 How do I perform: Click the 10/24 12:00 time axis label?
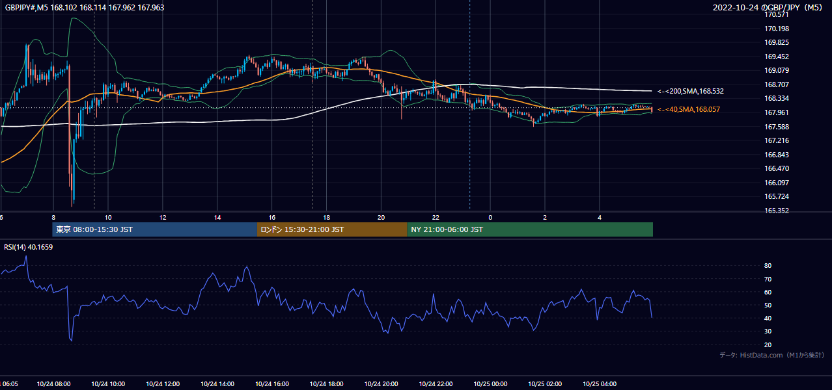pyautogui.click(x=163, y=384)
